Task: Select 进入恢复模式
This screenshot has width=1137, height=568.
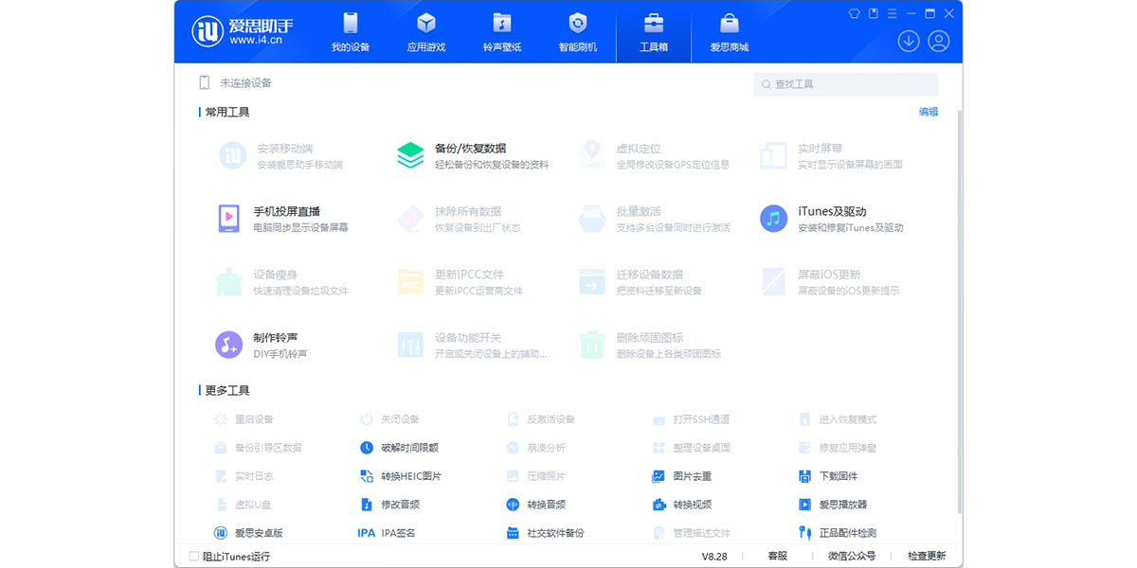Action: click(838, 419)
